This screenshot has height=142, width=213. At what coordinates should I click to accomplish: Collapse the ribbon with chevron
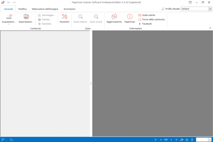[210, 28]
